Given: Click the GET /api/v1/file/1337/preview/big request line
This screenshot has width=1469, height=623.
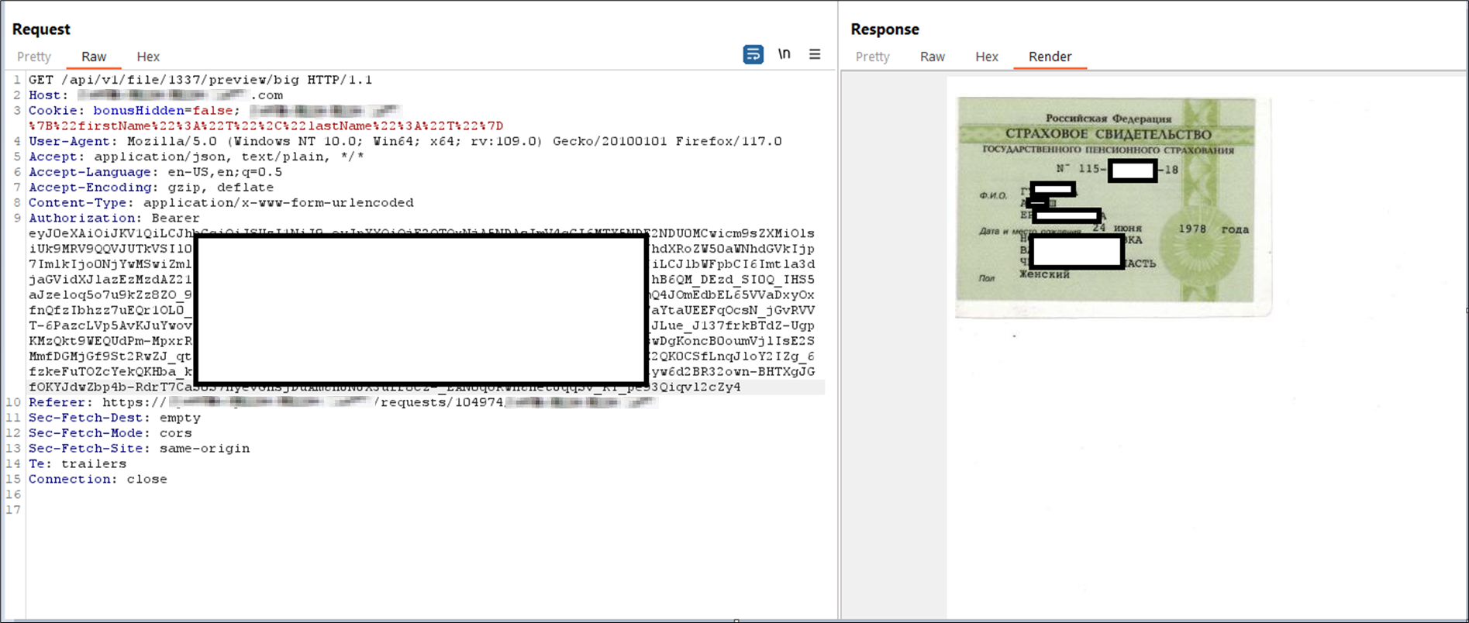Looking at the screenshot, I should [201, 80].
